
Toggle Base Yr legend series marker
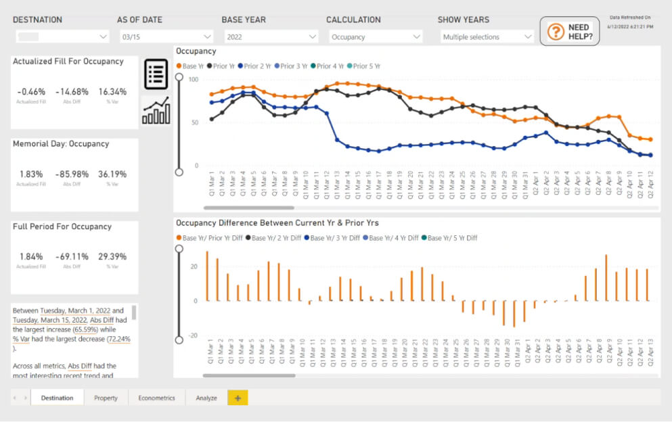[x=179, y=66]
